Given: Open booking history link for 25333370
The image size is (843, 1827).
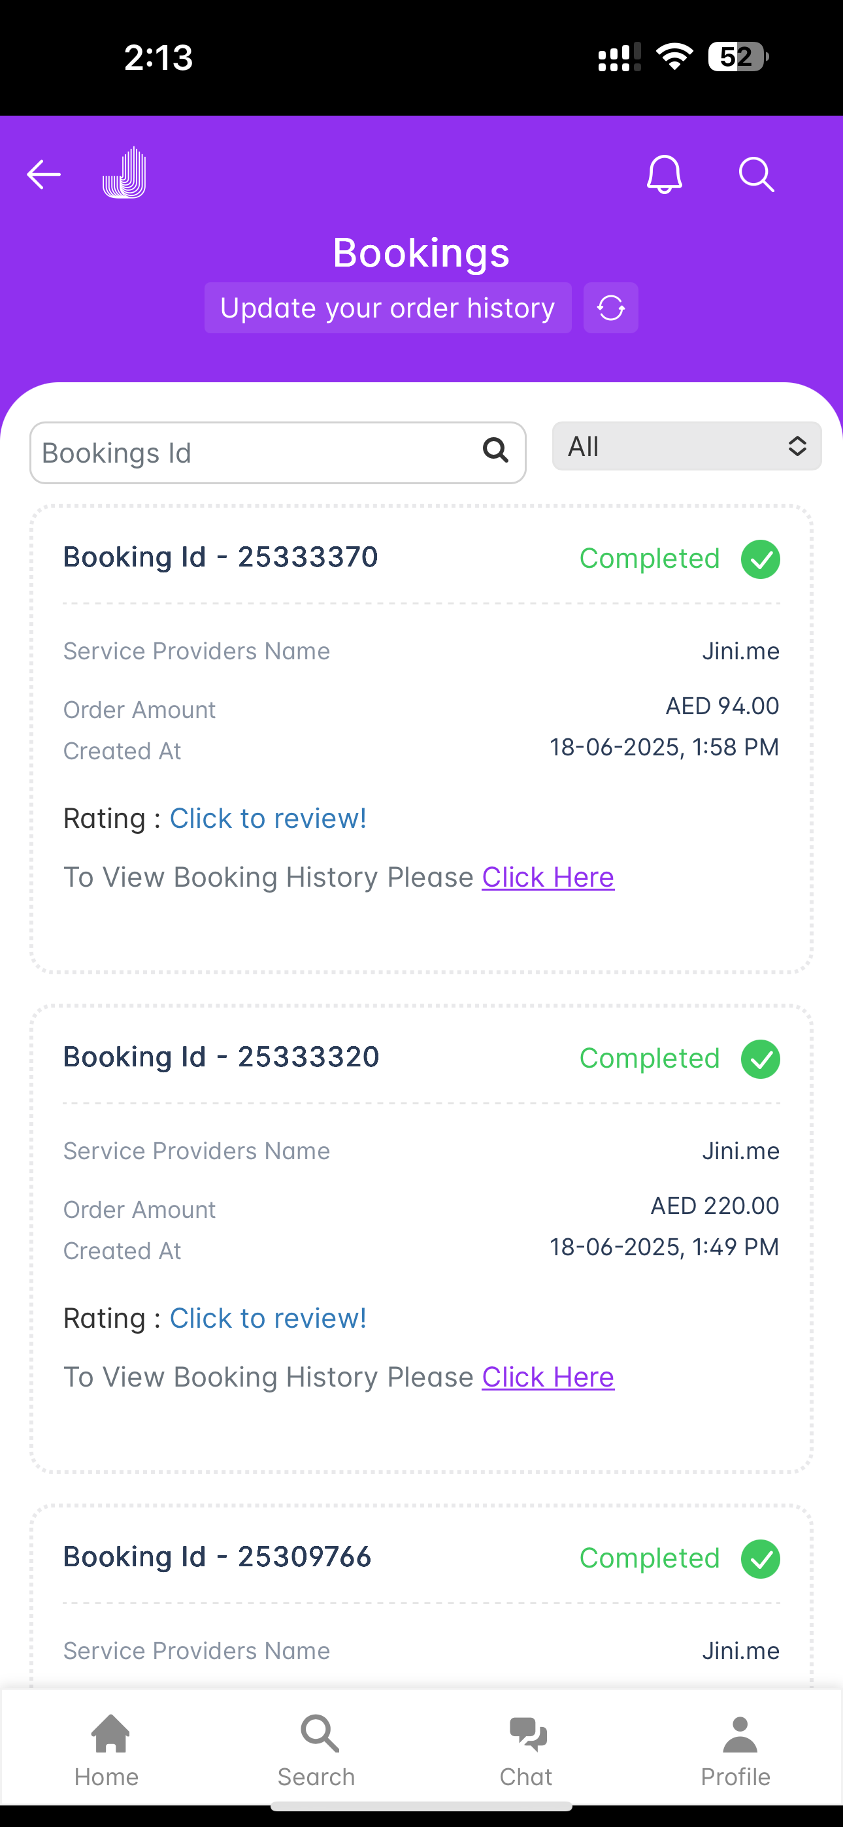Looking at the screenshot, I should click(x=548, y=878).
